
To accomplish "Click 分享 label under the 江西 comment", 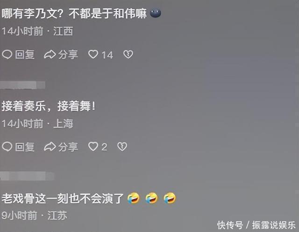I will click(x=68, y=55).
